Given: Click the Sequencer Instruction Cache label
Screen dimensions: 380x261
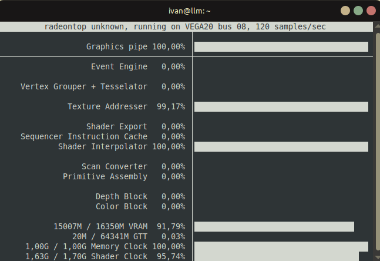Looking at the screenshot, I should click(84, 136).
